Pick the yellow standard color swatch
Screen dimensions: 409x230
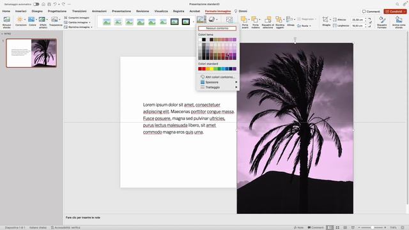click(x=212, y=69)
